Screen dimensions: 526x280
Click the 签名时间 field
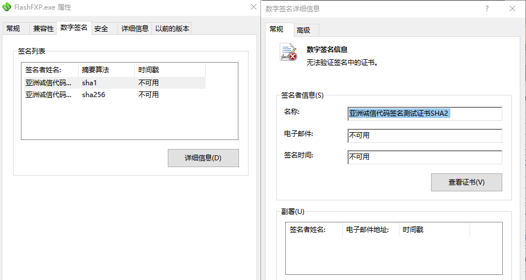coord(425,157)
